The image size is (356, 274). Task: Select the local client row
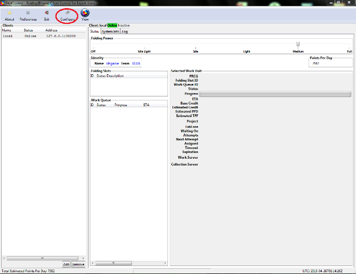click(43, 36)
